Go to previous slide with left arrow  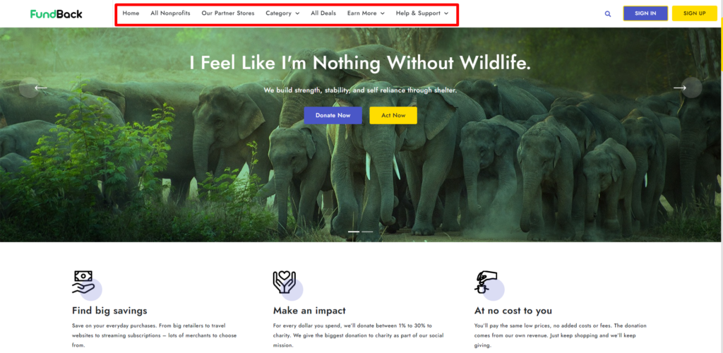pos(40,88)
